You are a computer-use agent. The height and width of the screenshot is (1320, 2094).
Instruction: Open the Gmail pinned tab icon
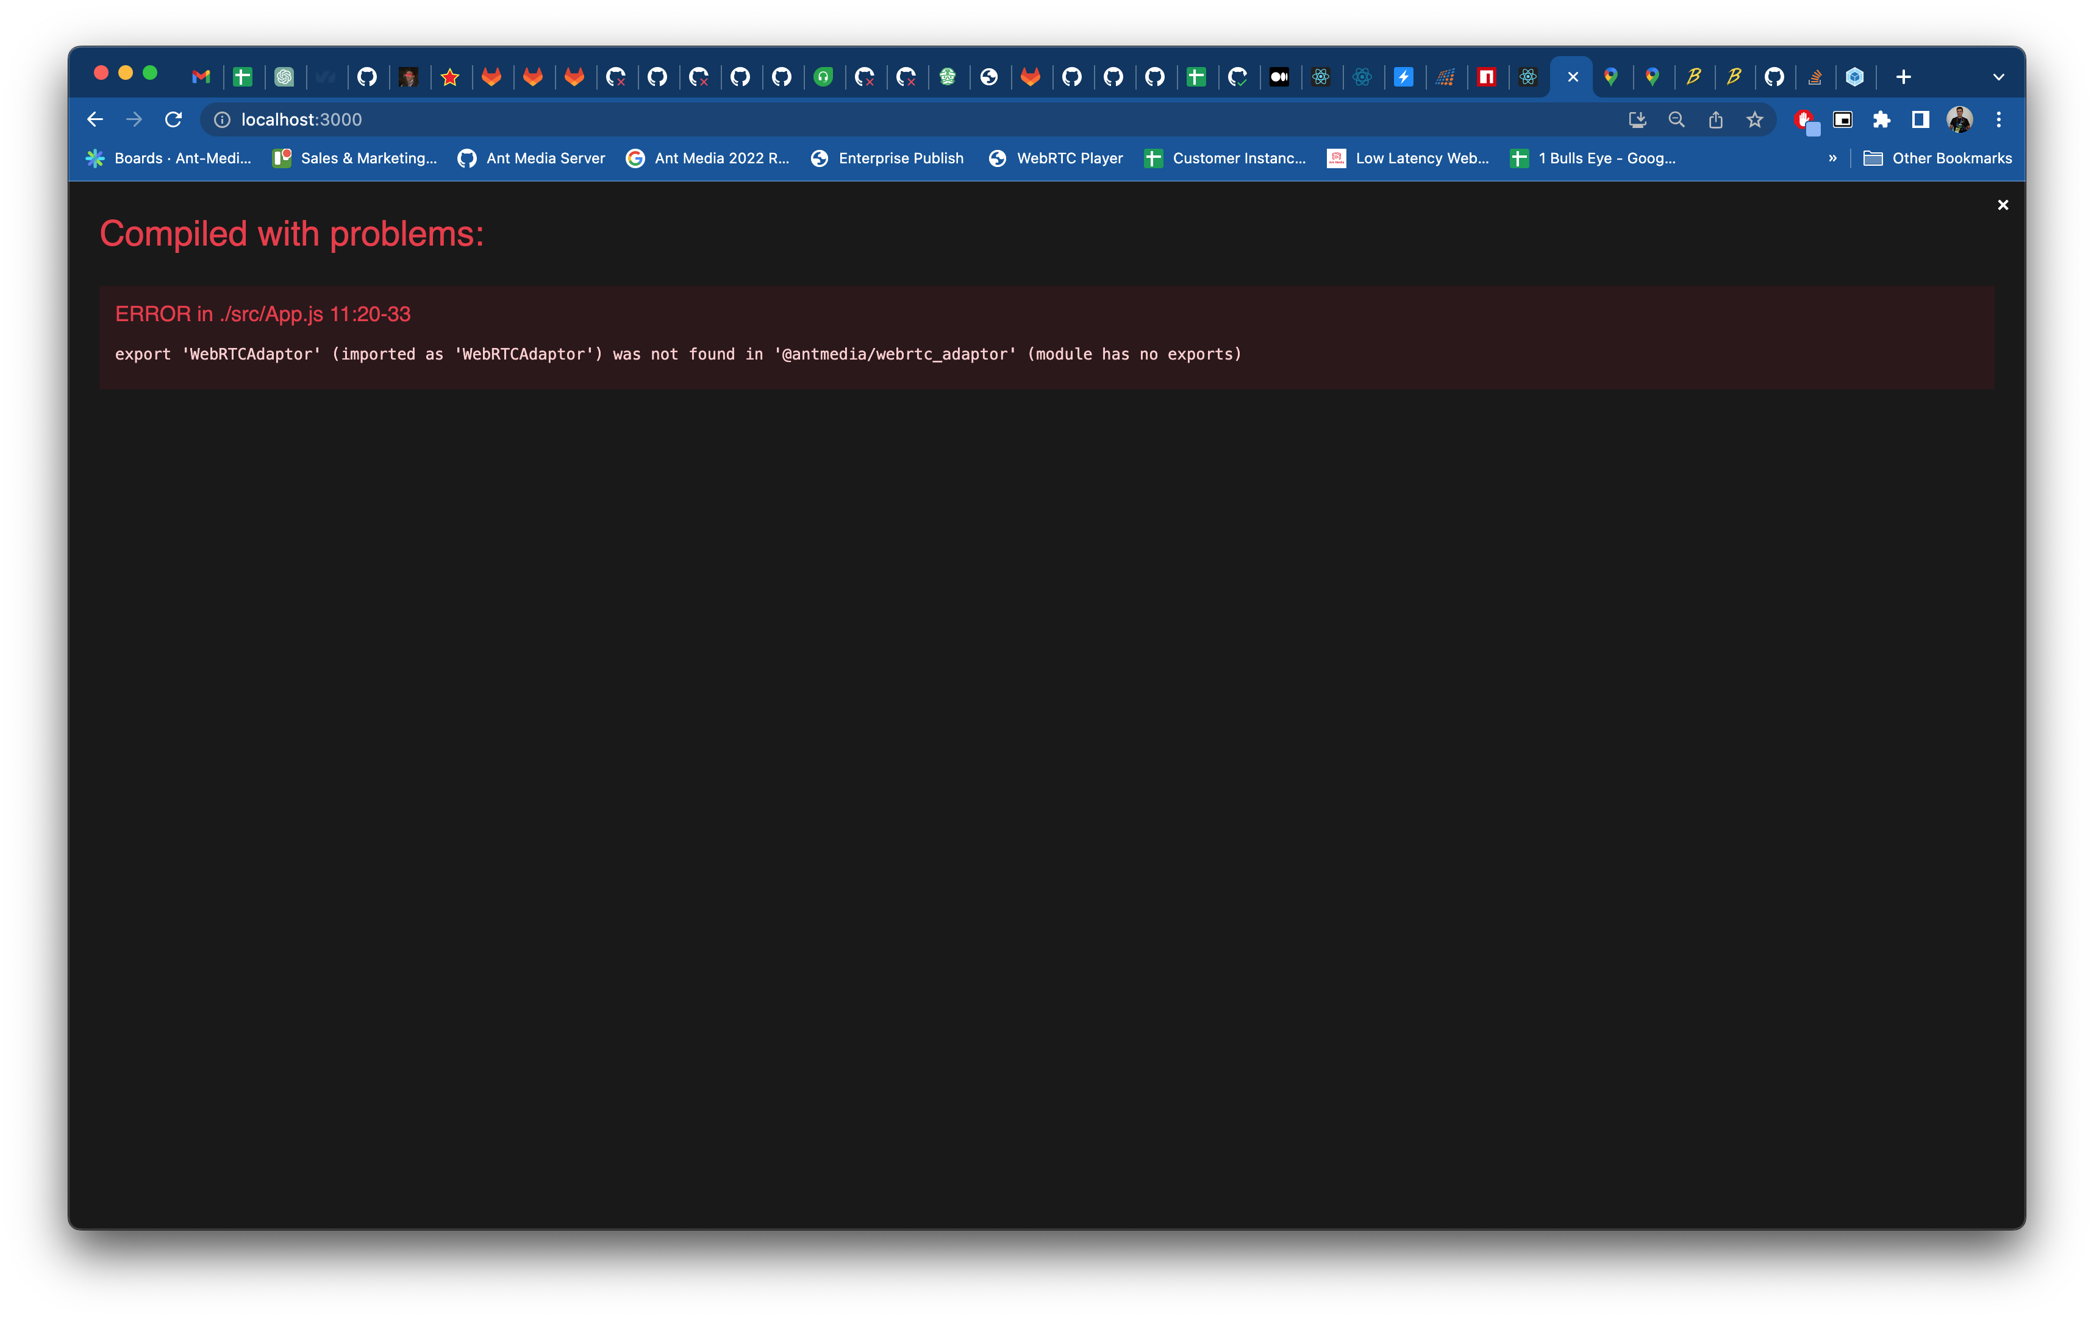[x=202, y=76]
